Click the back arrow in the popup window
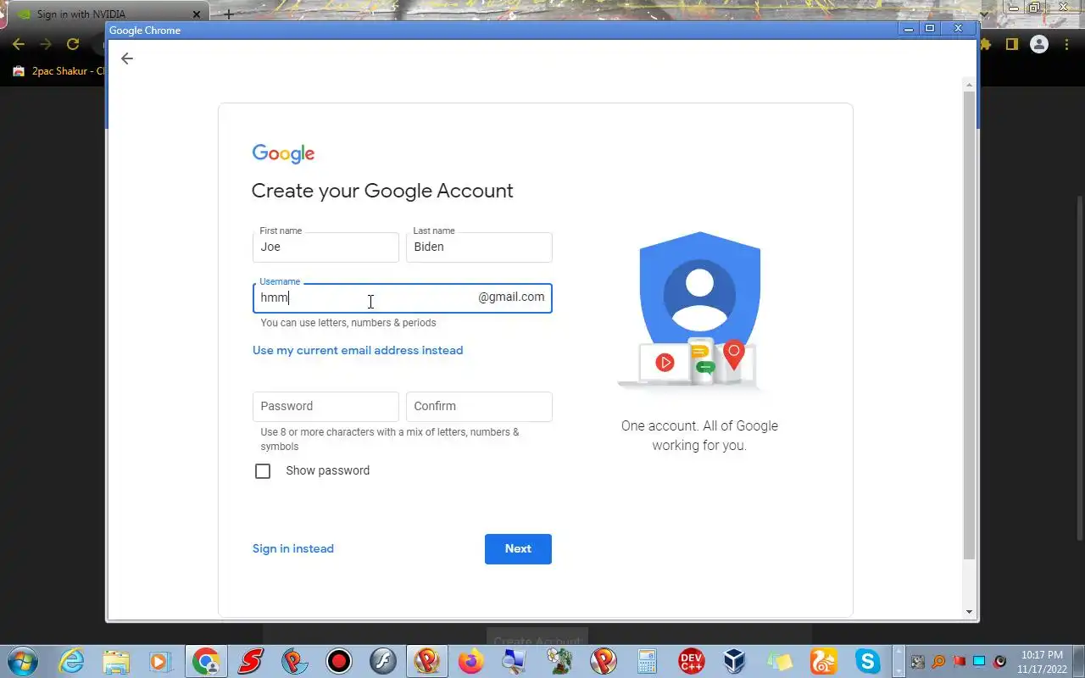 pyautogui.click(x=127, y=58)
